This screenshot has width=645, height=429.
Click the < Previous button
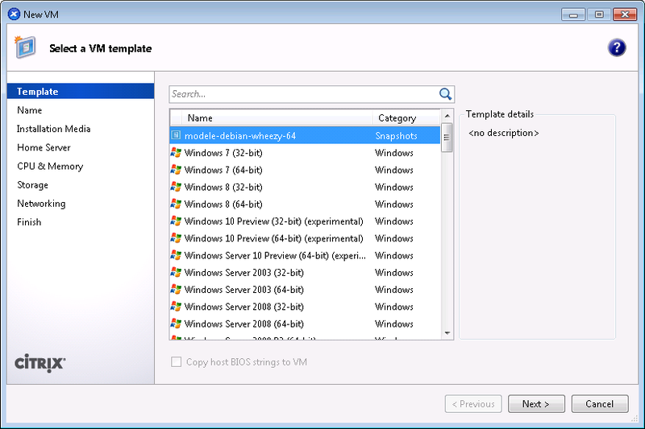pos(473,404)
